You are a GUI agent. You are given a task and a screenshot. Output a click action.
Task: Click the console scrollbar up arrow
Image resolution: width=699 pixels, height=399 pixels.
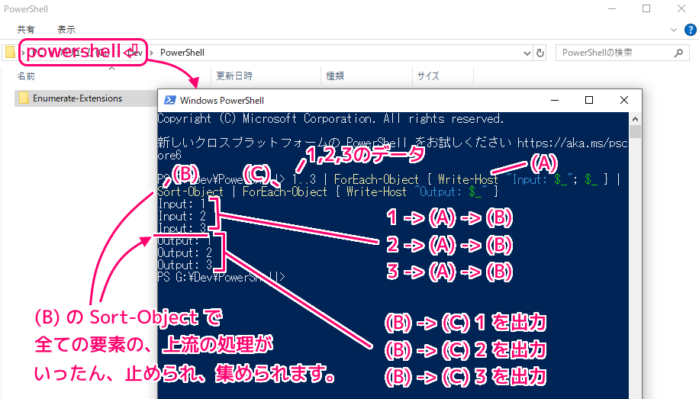point(636,118)
